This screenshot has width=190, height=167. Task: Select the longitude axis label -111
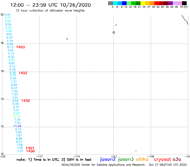pos(113,156)
